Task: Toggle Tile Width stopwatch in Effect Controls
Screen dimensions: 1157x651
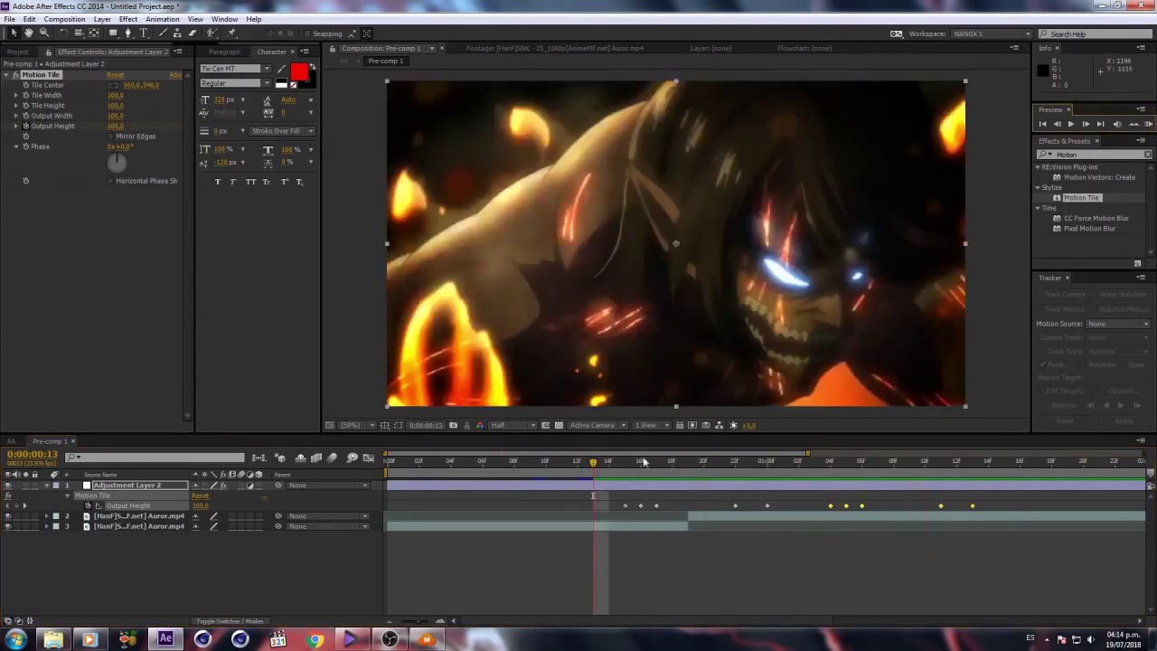Action: coord(26,95)
